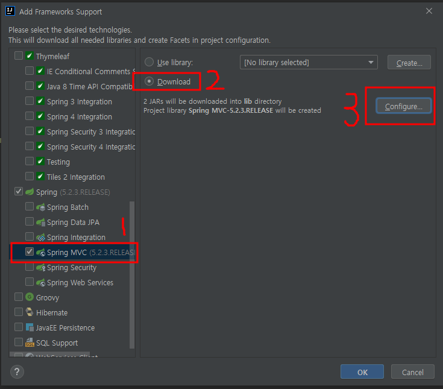Click the Spring green leaf icon
The height and width of the screenshot is (389, 443).
click(x=30, y=192)
